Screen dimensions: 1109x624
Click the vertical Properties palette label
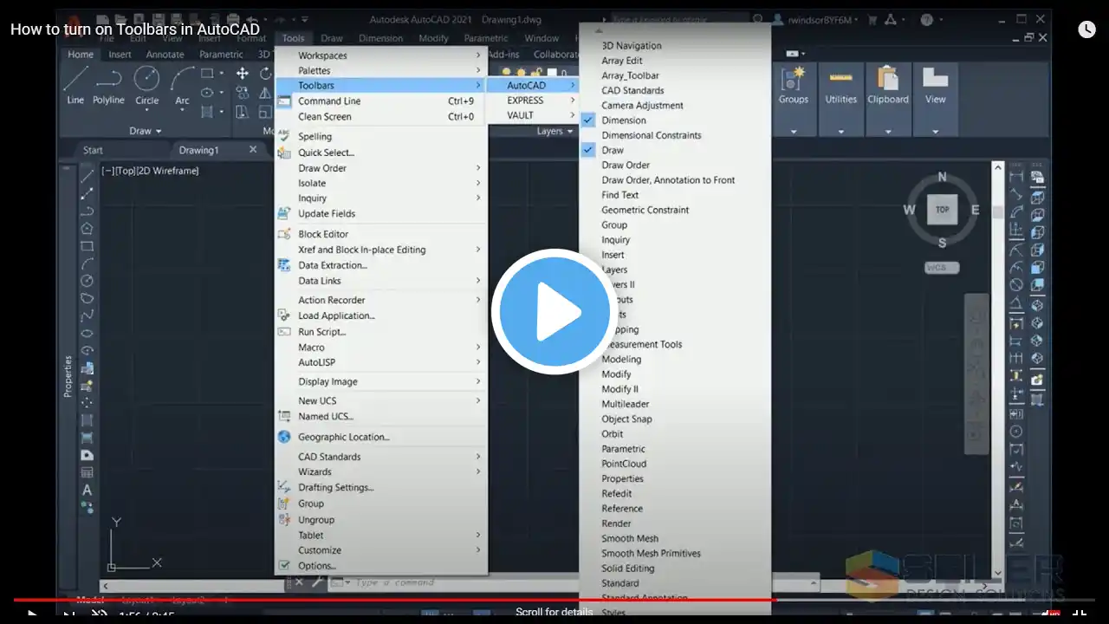(68, 376)
